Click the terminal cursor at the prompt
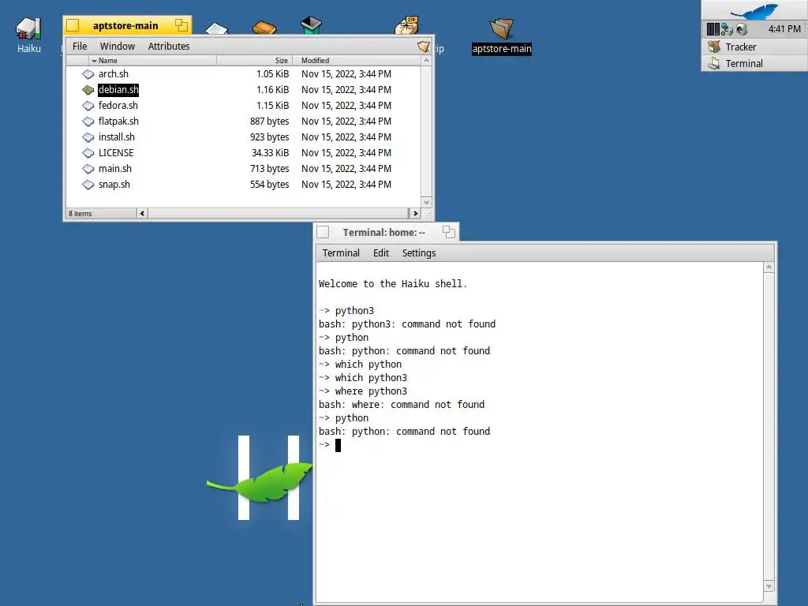Viewport: 808px width, 606px height. coord(338,445)
